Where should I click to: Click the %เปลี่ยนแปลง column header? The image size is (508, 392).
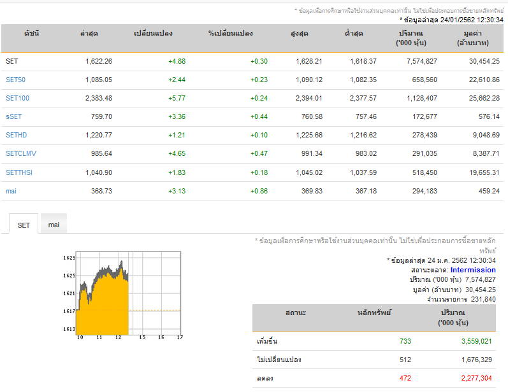(230, 33)
